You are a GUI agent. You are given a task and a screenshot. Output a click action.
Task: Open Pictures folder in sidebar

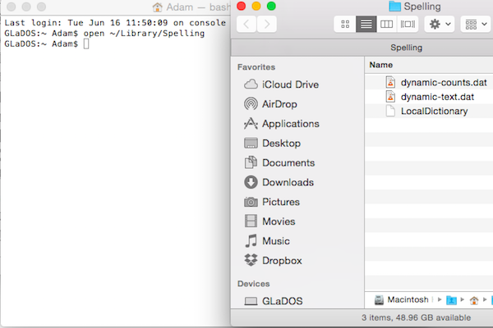(272, 202)
